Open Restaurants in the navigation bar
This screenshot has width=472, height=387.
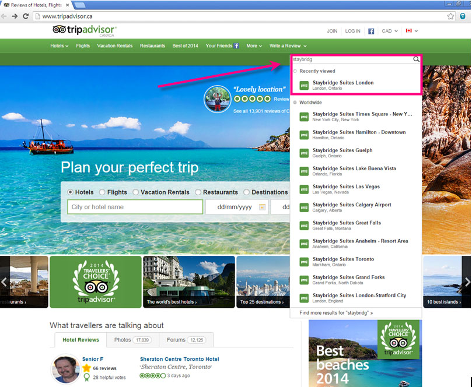pyautogui.click(x=152, y=46)
